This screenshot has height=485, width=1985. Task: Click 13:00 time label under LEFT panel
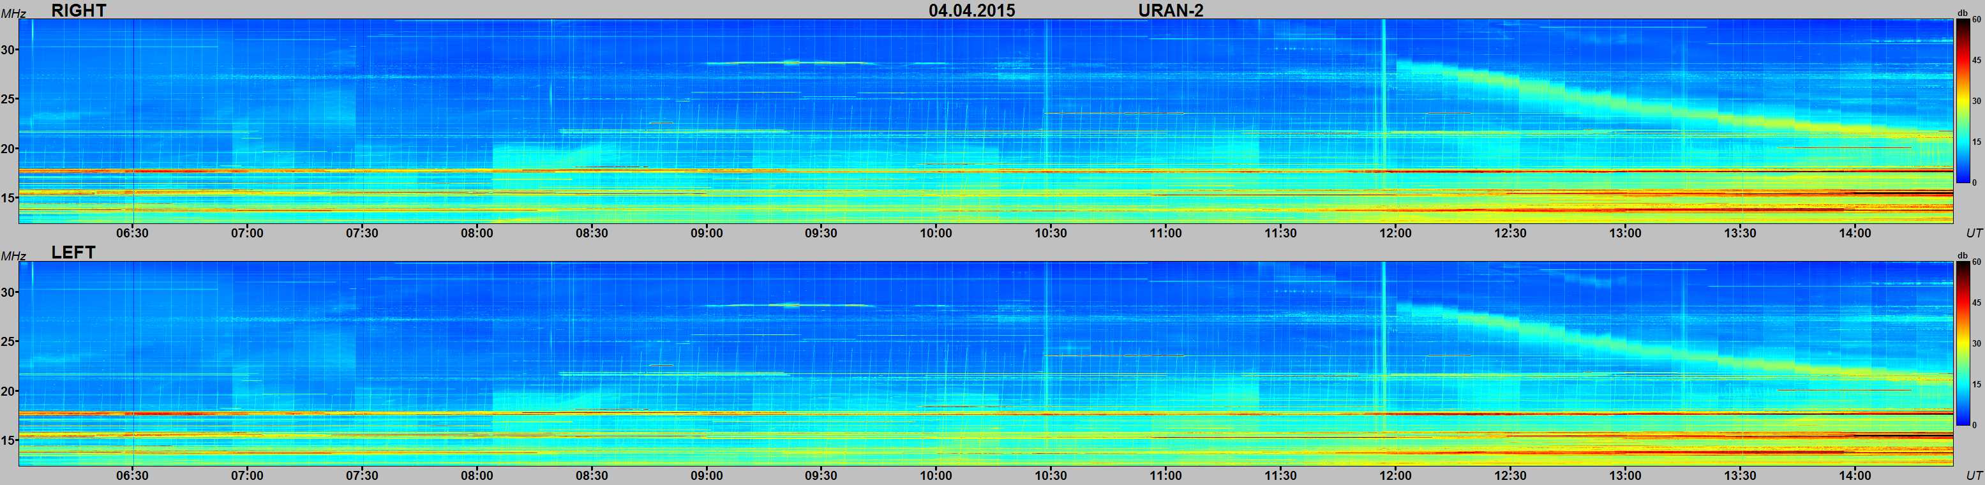[1625, 476]
